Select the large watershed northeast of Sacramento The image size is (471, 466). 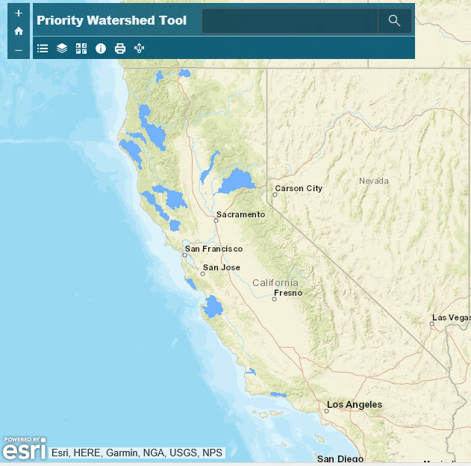click(x=236, y=181)
